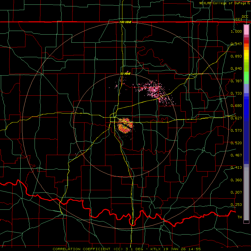Select the 0.840 scale value

pyautogui.click(x=236, y=69)
